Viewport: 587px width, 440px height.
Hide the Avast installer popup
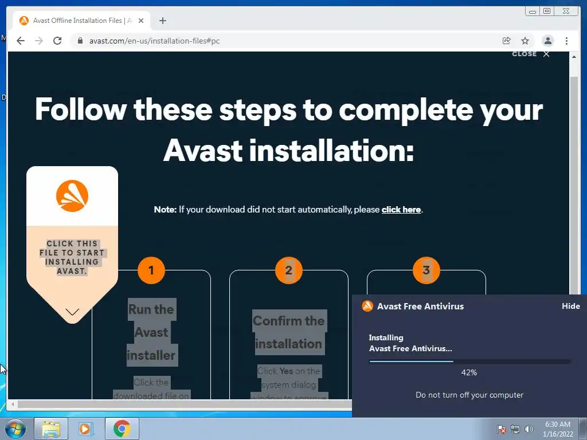pos(570,306)
